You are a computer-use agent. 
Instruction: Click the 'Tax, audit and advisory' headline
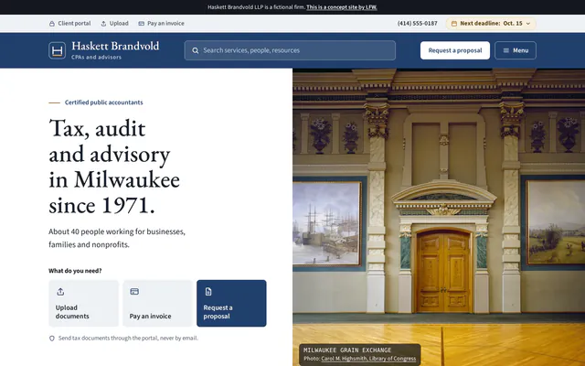[114, 167]
